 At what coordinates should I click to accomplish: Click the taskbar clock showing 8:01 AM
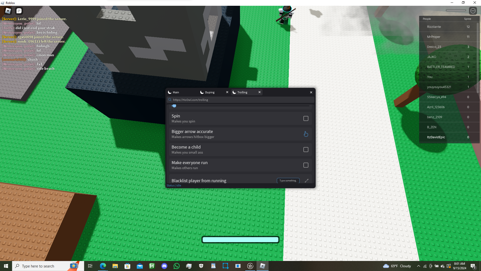tap(459, 266)
